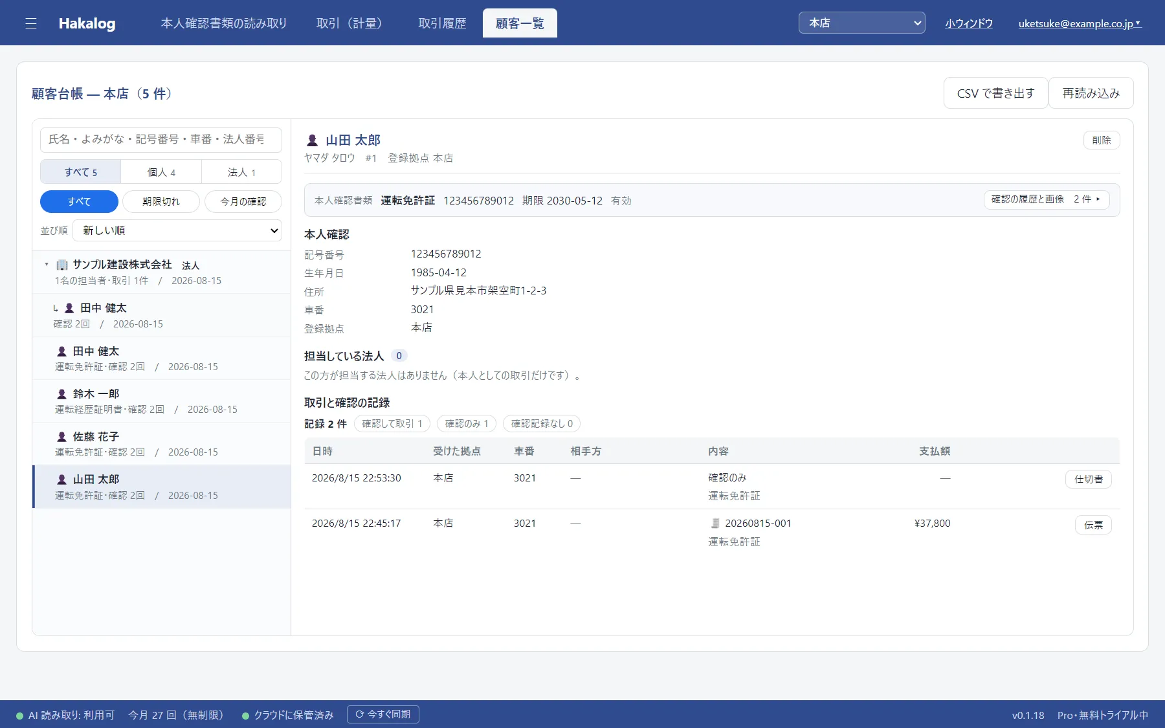Click the 受けた拠点 column header
Screen dimensions: 1165x728
tap(457, 451)
